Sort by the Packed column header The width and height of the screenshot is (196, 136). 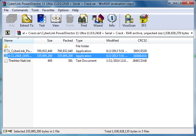coord(64,41)
